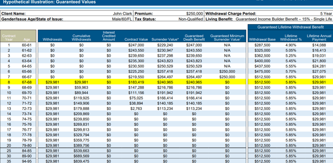Click the 67-68 age cell in highlighted row
Screen dimensions: 333x163
coord(27,82)
